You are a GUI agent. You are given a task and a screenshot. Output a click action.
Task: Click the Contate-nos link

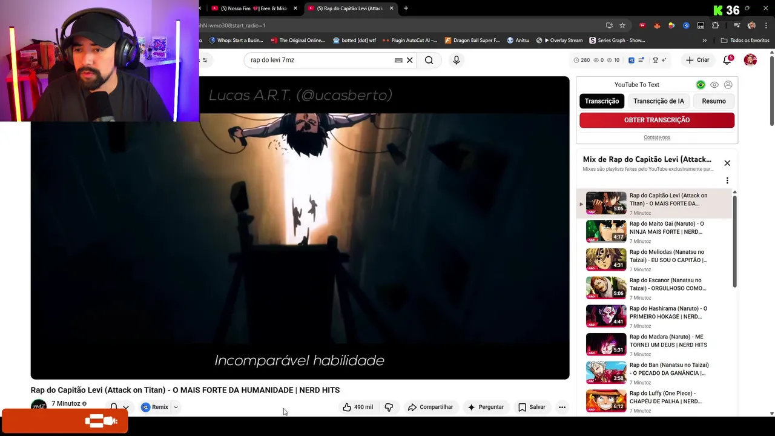(x=657, y=137)
